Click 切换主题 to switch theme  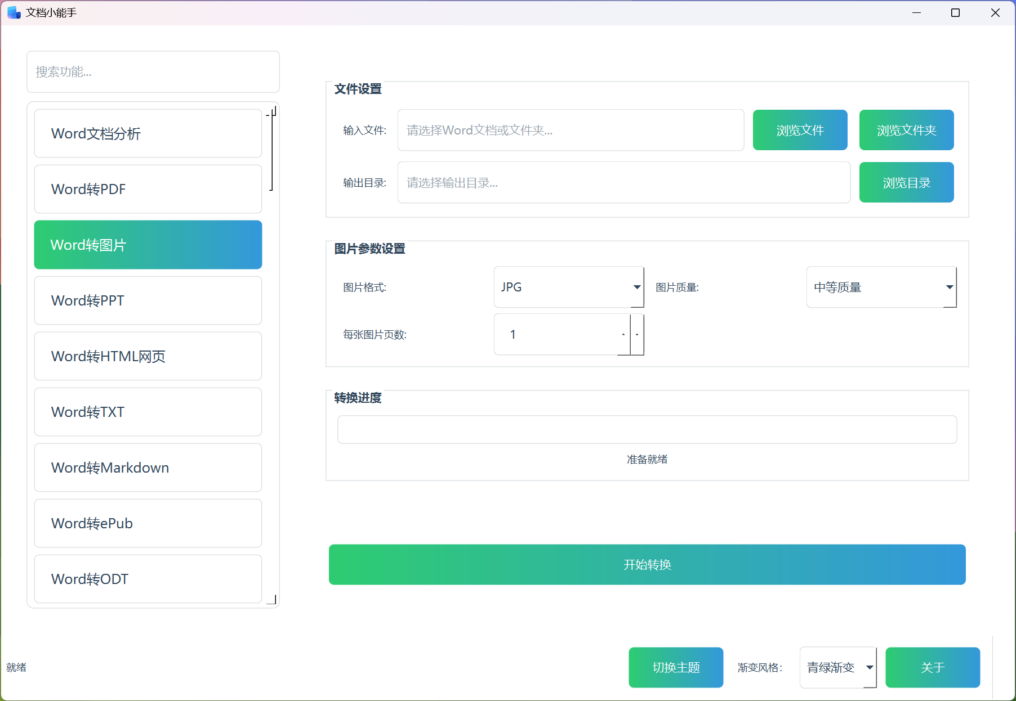pyautogui.click(x=675, y=667)
